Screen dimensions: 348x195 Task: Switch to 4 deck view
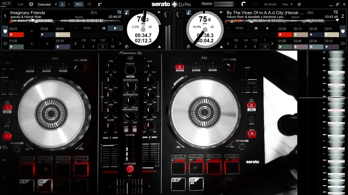[x=69, y=4]
